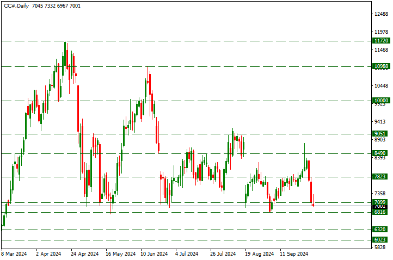Click the 10448 price axis value
This screenshot has width=393, height=260.
(381, 86)
